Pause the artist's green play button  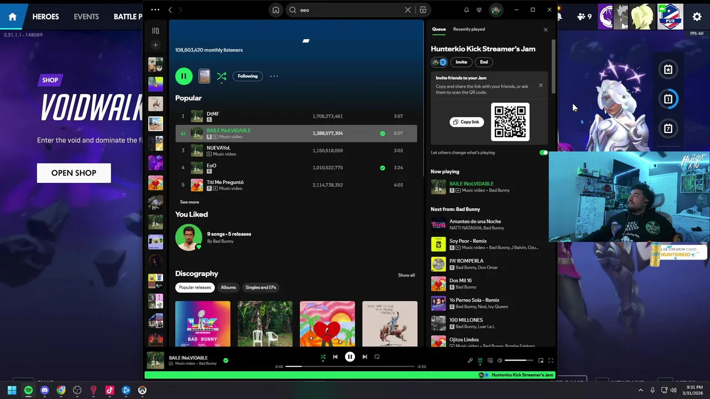coord(184,76)
